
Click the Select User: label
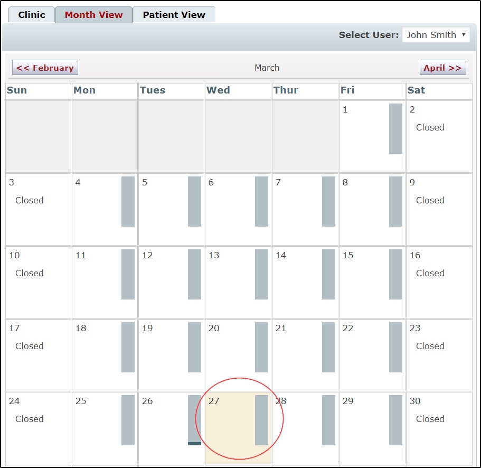tap(369, 35)
